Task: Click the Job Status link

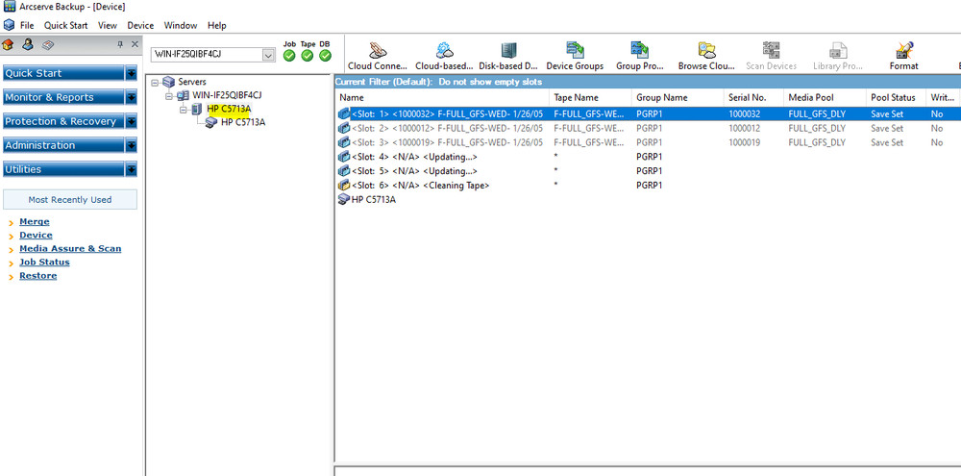Action: tap(45, 262)
